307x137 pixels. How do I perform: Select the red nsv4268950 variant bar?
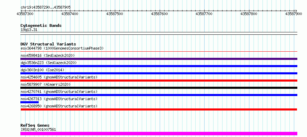[x=159, y=109]
